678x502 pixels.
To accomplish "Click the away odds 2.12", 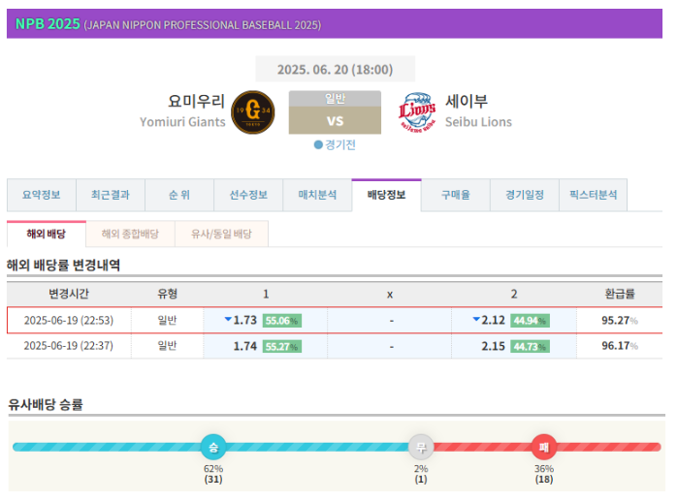I will click(493, 320).
